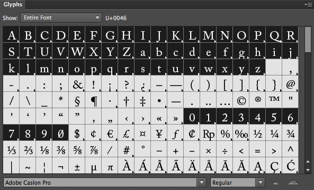Select the ampersand & glyph

[77, 84]
